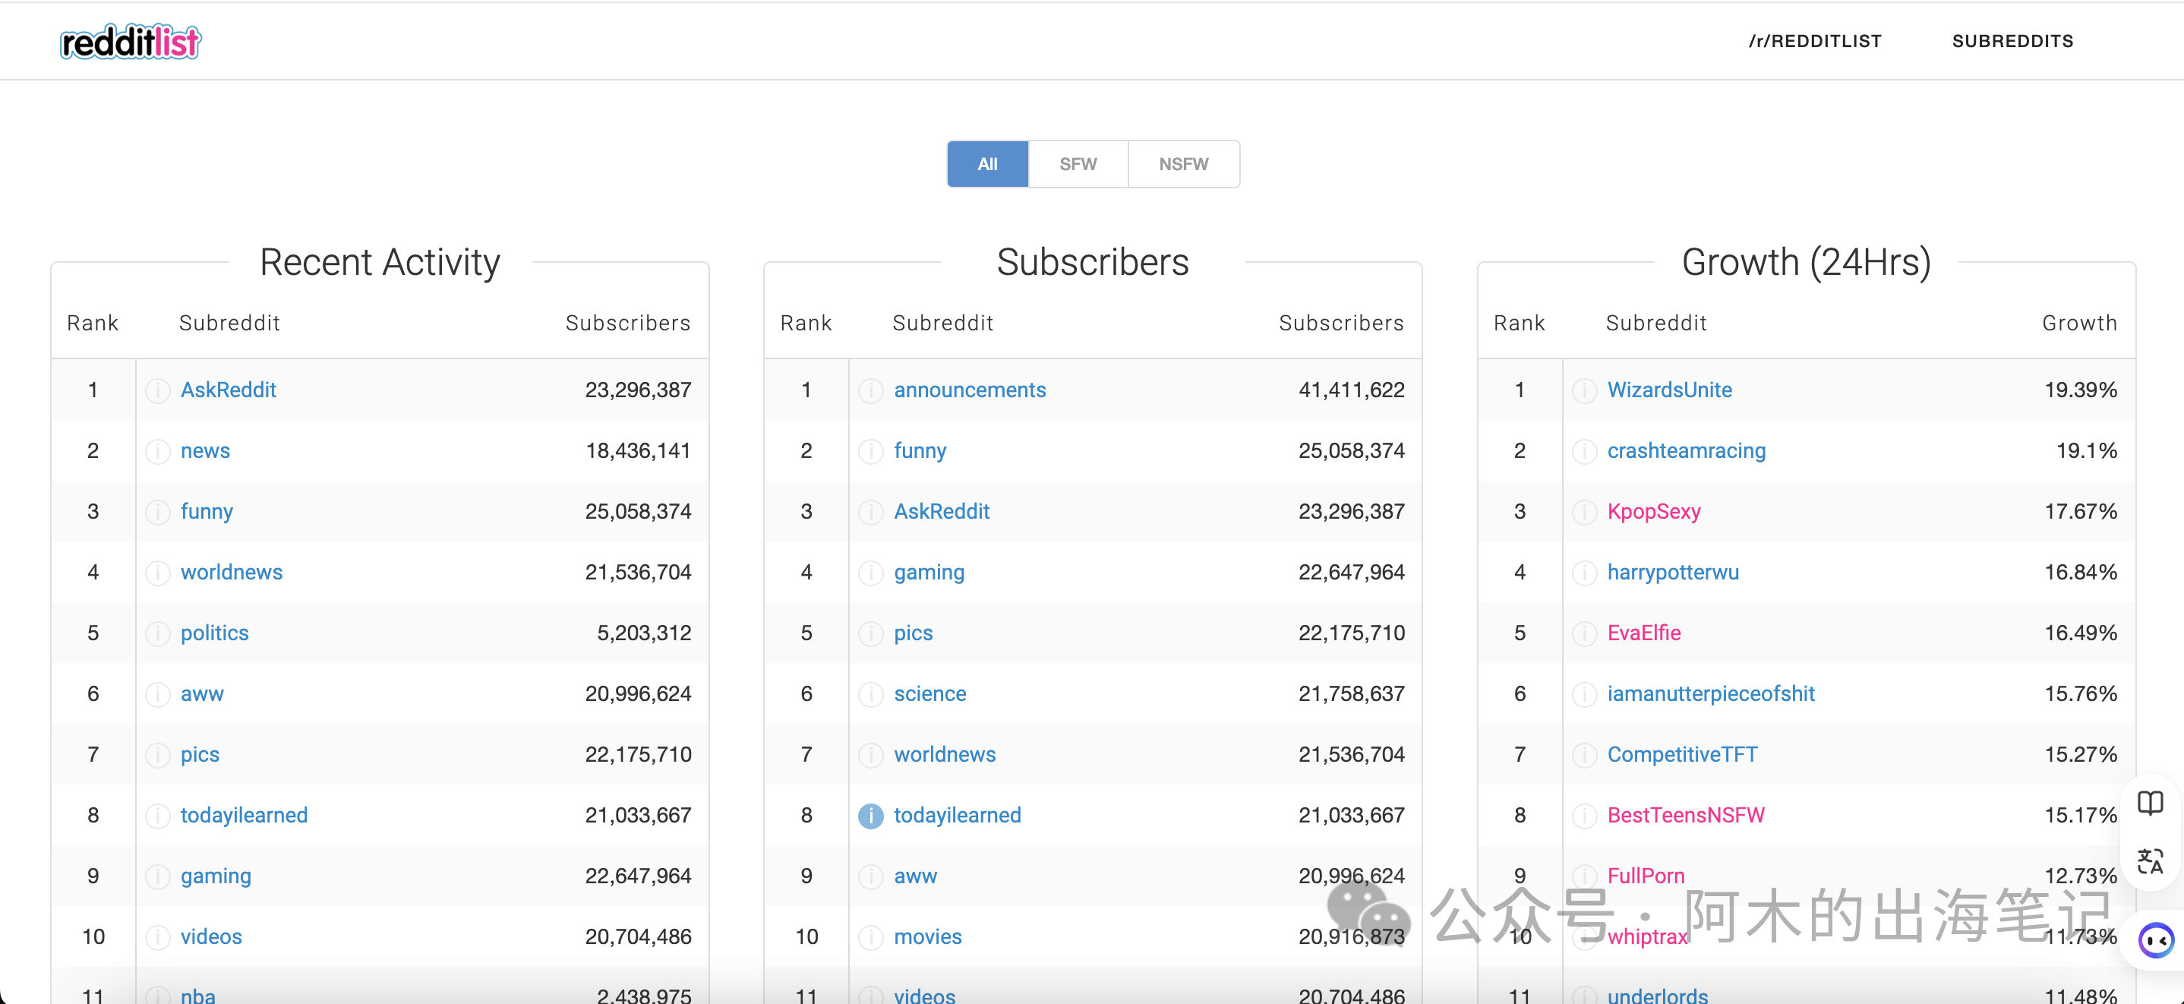Select the All filter toggle

click(x=987, y=163)
